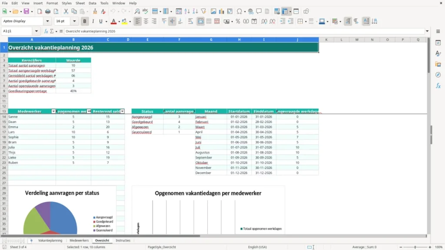Viewport: 445px width, 250px height.
Task: Click the English (USA) language status field
Action: (257, 247)
